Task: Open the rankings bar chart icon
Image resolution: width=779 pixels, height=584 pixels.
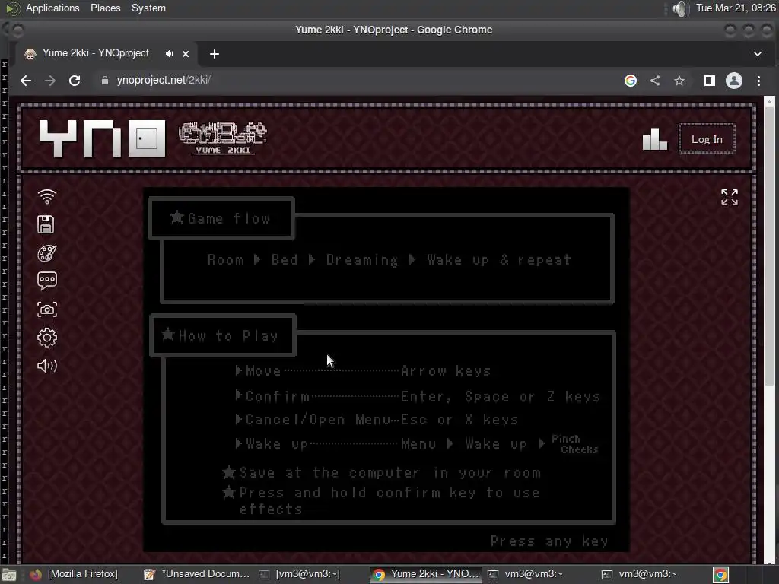Action: click(655, 139)
